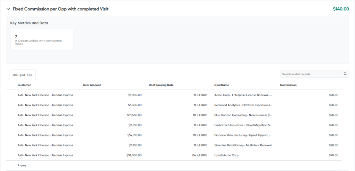The width and height of the screenshot is (355, 171).
Task: Open the Opportunities with completed Visits card
Action: click(42, 39)
